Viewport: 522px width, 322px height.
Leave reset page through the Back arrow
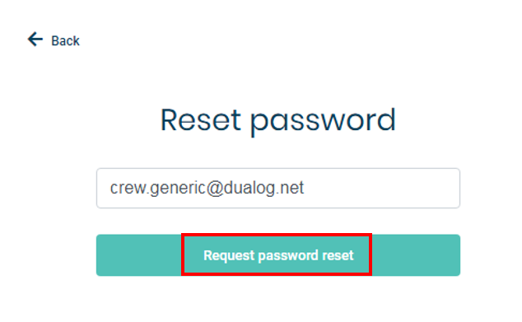pos(35,40)
